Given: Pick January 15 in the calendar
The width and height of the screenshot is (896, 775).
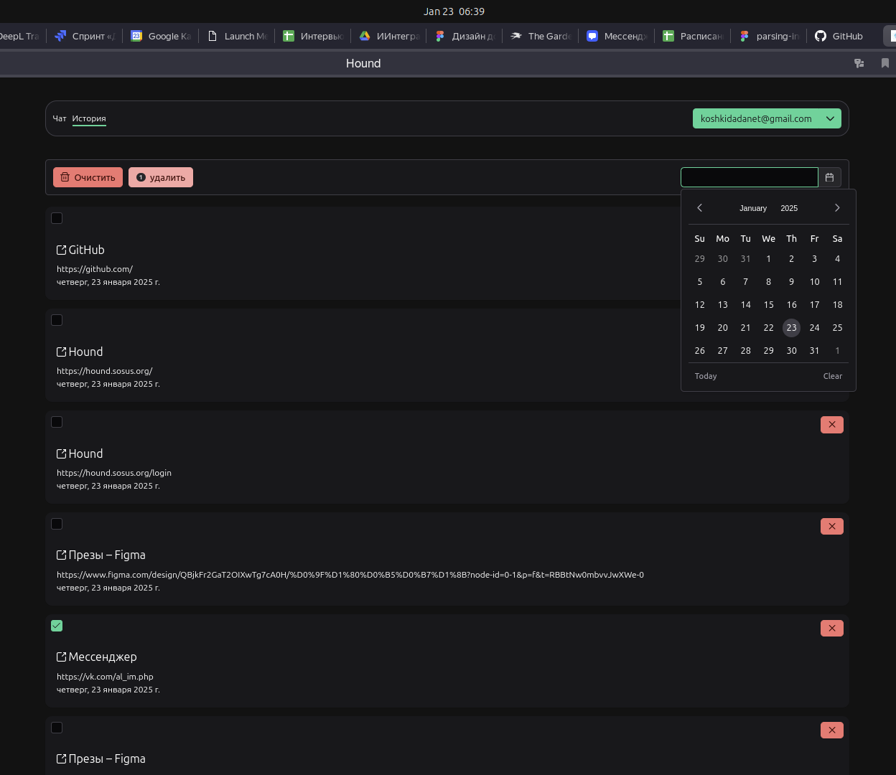Looking at the screenshot, I should (x=768, y=305).
